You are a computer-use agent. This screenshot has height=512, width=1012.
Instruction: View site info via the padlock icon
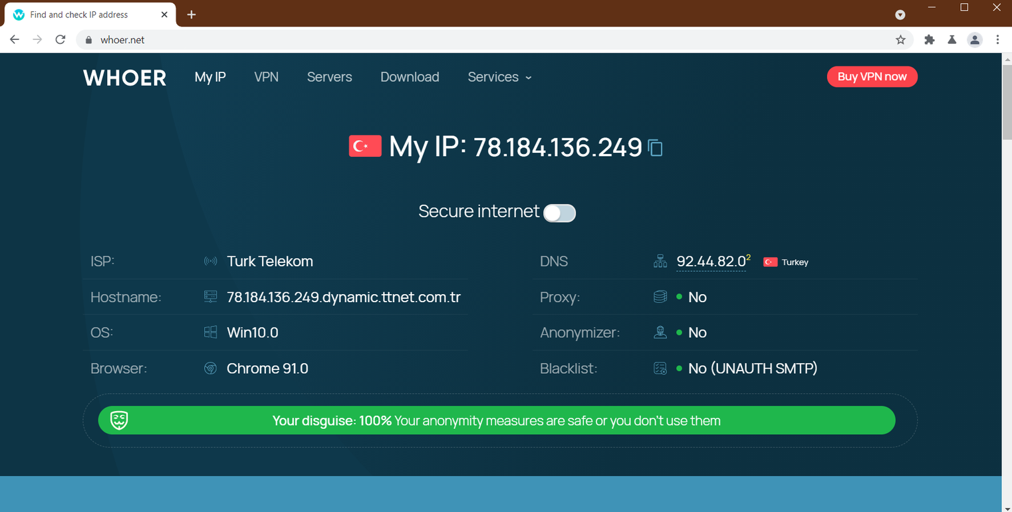[x=88, y=40]
